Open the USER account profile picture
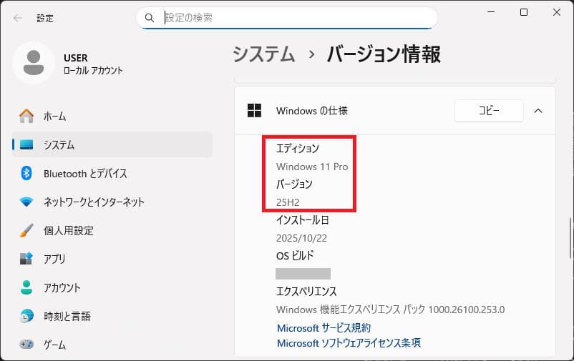Viewport: 574px width, 361px height. tap(34, 62)
